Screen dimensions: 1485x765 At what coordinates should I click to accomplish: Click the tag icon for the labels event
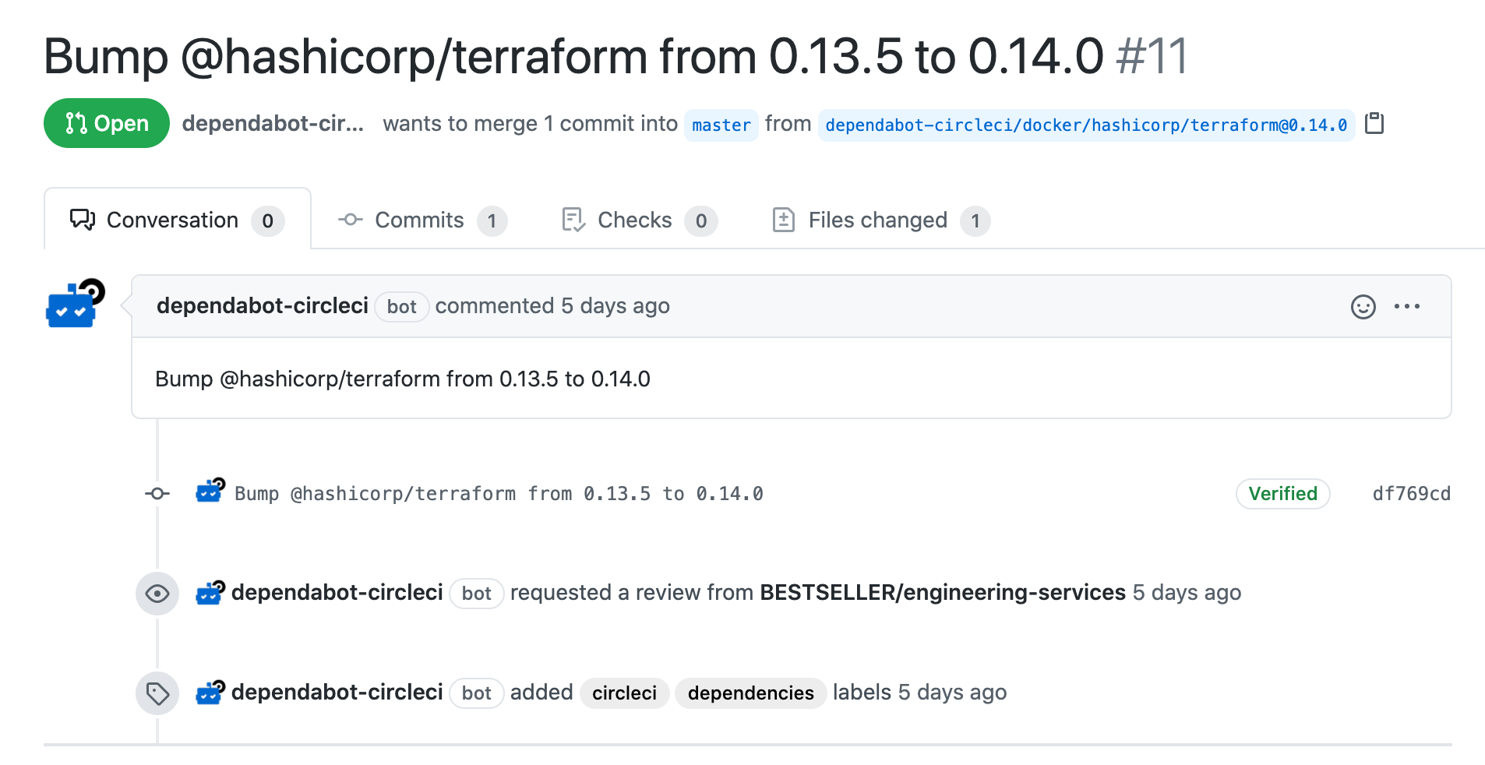157,693
